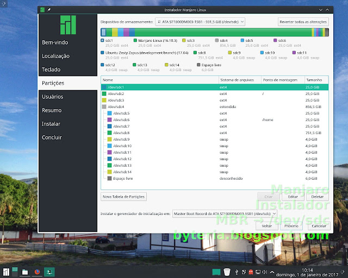Open the file manager from the taskbar

point(25,272)
